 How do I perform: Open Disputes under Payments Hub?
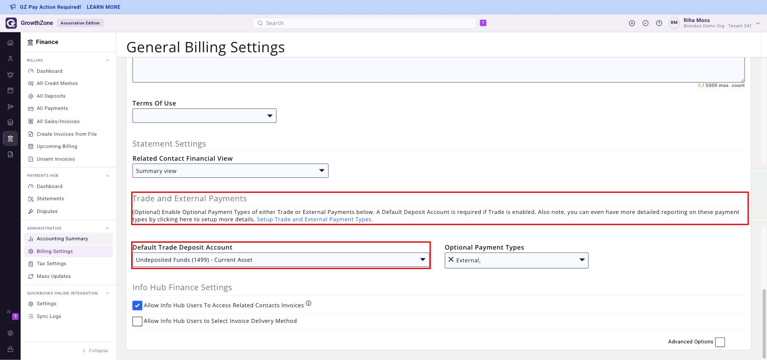pos(47,212)
